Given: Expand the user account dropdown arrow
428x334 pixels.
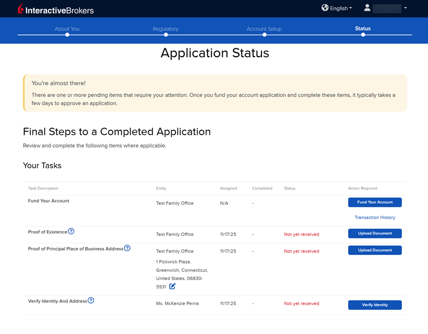Looking at the screenshot, I should [x=405, y=8].
